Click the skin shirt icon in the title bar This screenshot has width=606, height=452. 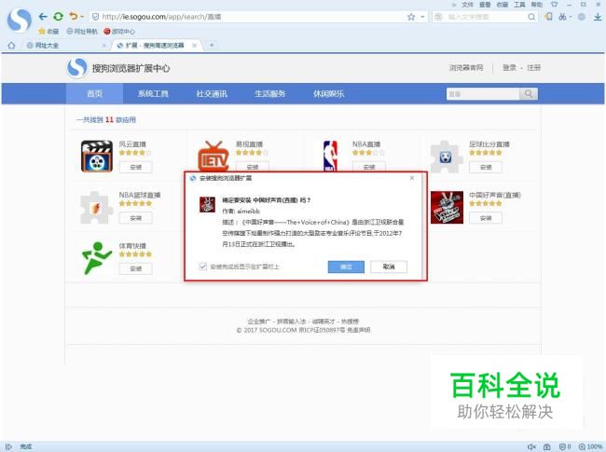point(554,5)
